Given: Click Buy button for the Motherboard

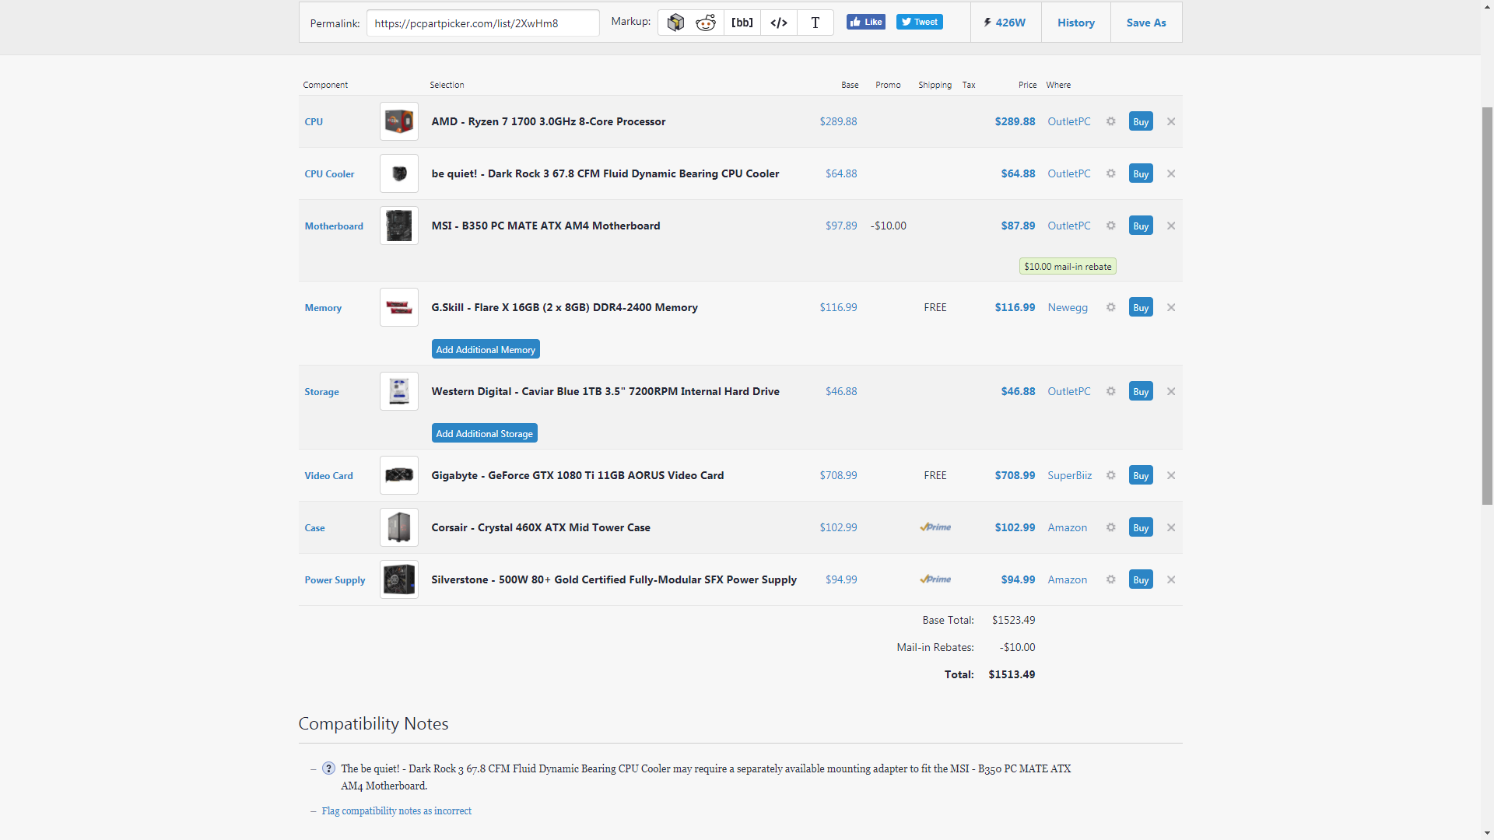Looking at the screenshot, I should [x=1141, y=226].
